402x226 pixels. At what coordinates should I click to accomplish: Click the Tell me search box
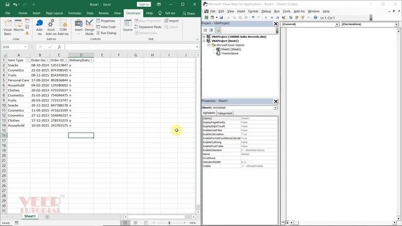point(167,13)
